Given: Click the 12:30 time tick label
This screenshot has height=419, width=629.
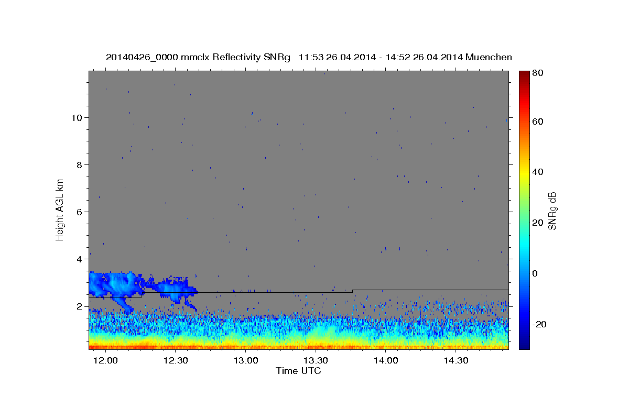Looking at the screenshot, I should click(176, 361).
